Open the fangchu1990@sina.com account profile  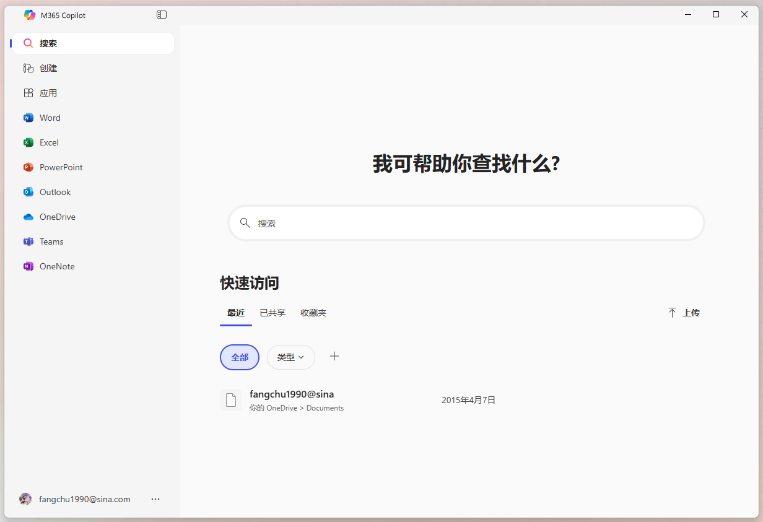[x=85, y=499]
